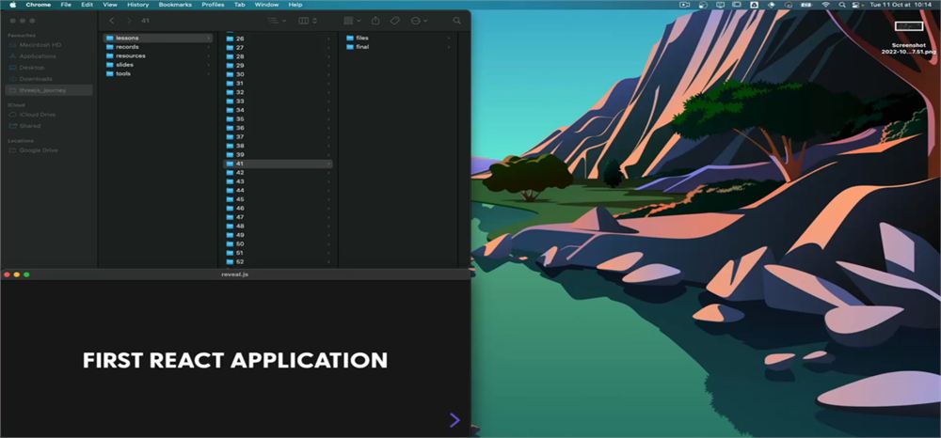Expand the files folder chevron
Viewport: 941px width, 438px height.
pyautogui.click(x=448, y=38)
